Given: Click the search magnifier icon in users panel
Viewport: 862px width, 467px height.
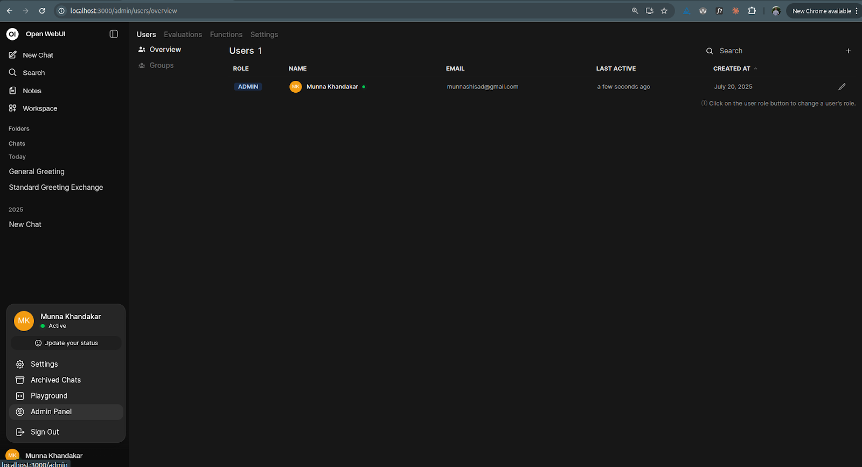Looking at the screenshot, I should (x=710, y=51).
